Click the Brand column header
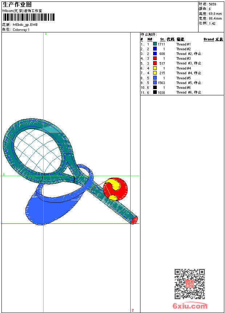225x313 pixels. [x=208, y=39]
